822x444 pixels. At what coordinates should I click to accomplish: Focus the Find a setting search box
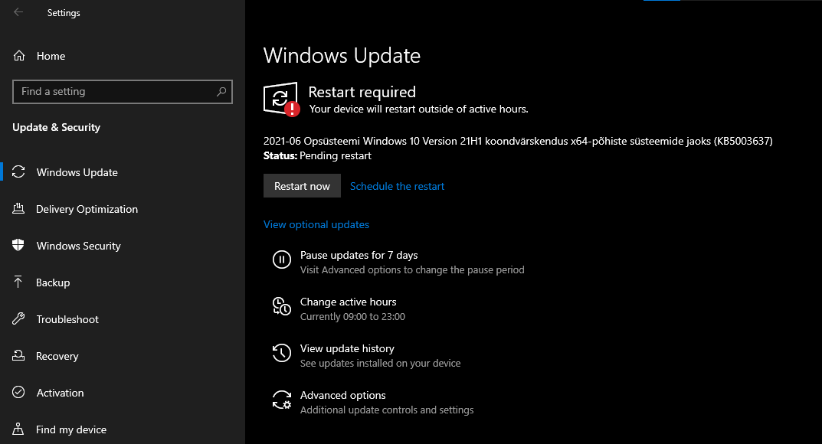(122, 92)
